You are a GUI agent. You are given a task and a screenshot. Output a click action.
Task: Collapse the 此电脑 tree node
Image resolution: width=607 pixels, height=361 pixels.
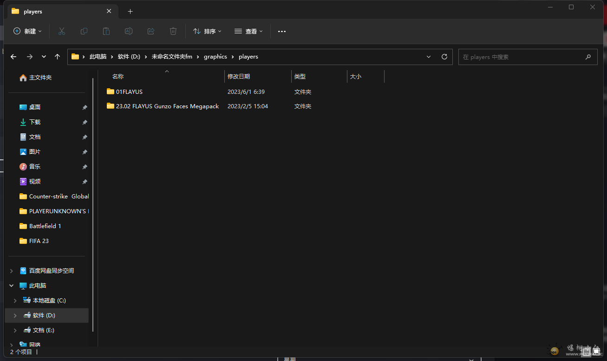point(12,285)
